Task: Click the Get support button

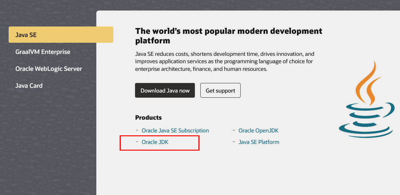Action: pyautogui.click(x=220, y=91)
